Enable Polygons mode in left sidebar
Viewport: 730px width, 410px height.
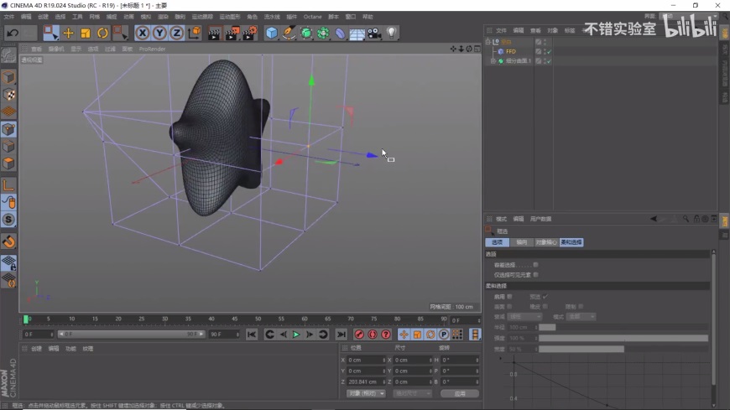tap(8, 163)
